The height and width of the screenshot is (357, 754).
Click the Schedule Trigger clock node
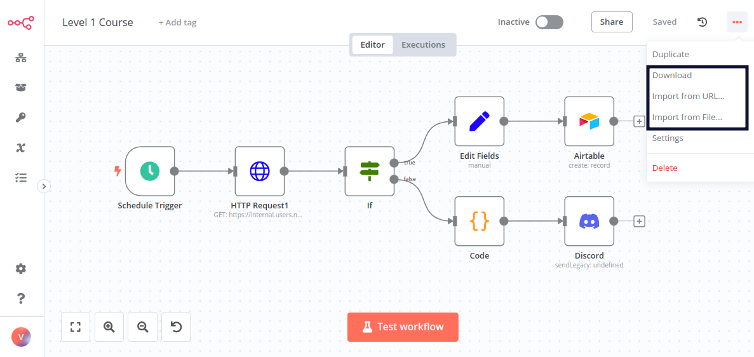coord(150,171)
